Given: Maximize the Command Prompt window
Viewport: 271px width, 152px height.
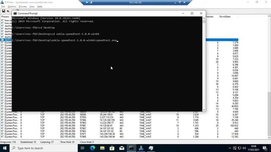Looking at the screenshot, I should coord(192,13).
